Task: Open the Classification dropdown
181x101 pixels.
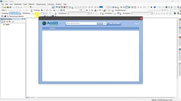Action: click(63, 13)
